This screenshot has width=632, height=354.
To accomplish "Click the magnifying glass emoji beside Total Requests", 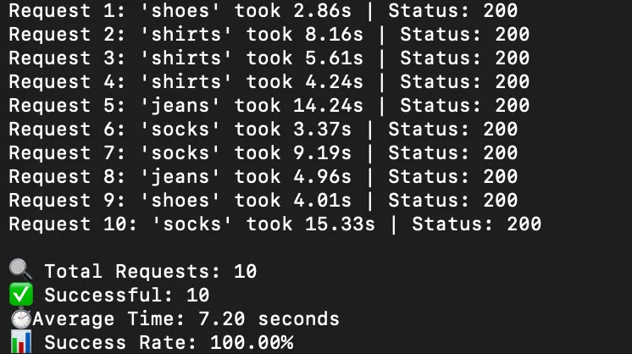I will 21,271.
